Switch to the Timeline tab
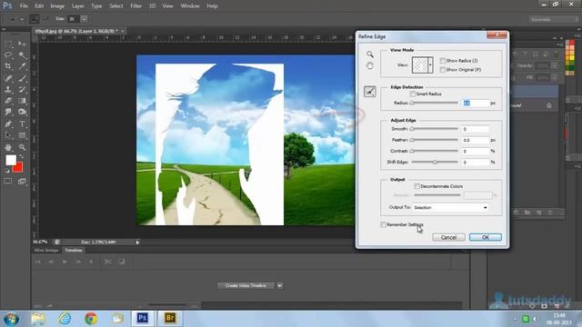This screenshot has height=327, width=582. point(74,251)
